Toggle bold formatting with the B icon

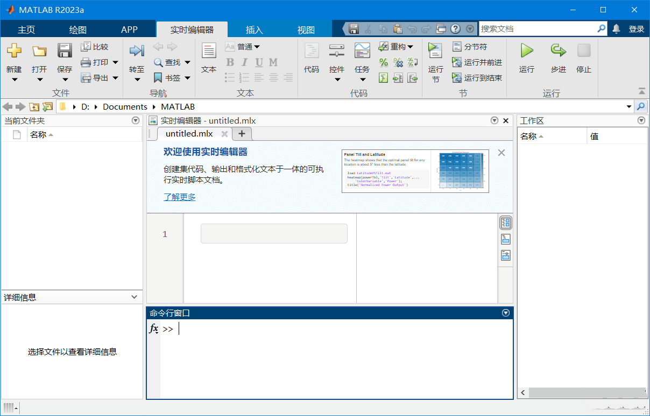tap(230, 62)
